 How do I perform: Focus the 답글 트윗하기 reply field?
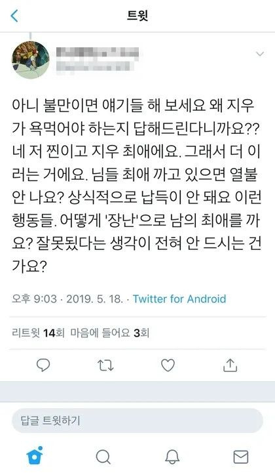tap(137, 421)
